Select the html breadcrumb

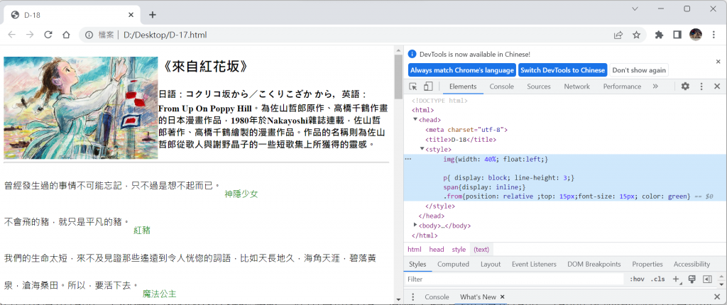pyautogui.click(x=415, y=250)
